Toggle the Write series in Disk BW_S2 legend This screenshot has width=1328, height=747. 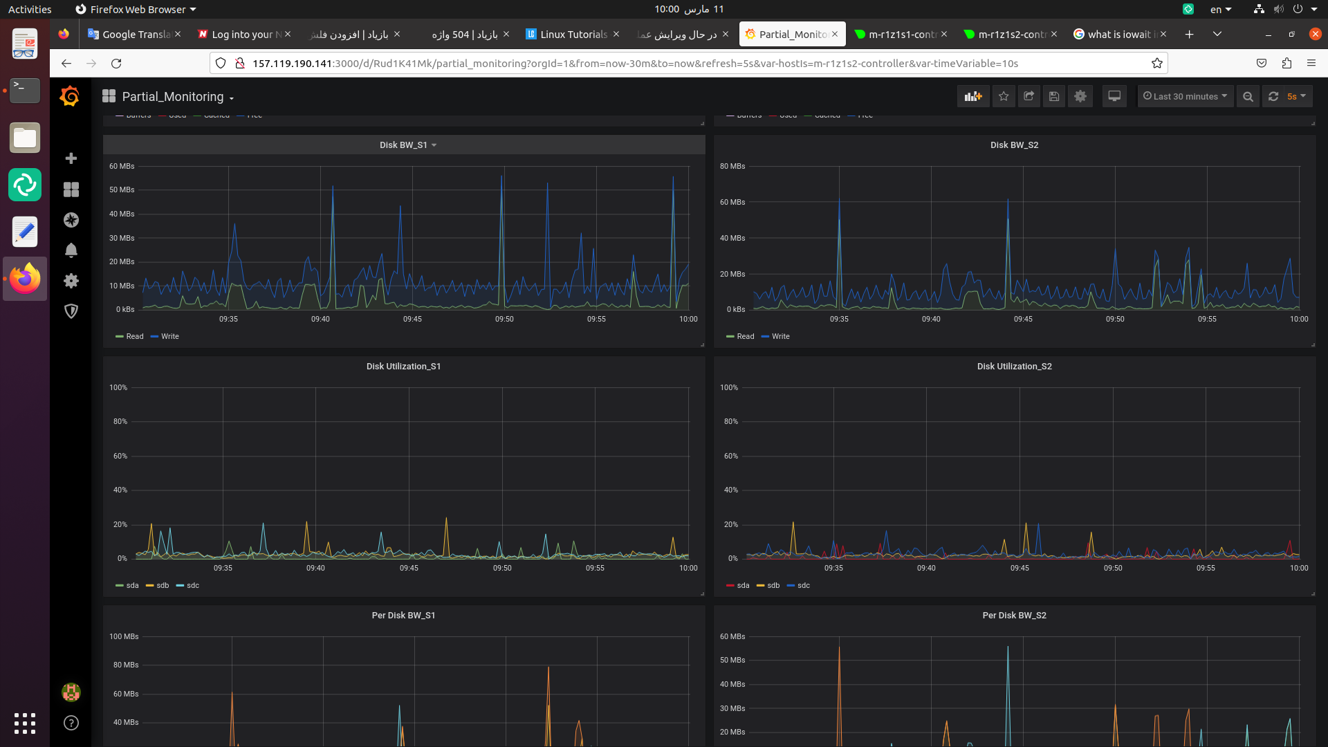click(780, 337)
